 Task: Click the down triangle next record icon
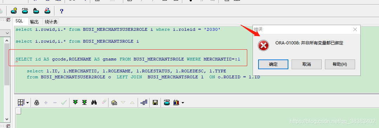[x=123, y=102]
